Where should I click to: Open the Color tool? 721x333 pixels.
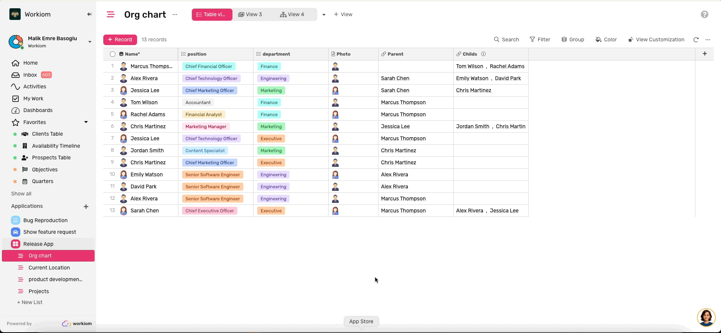(606, 39)
